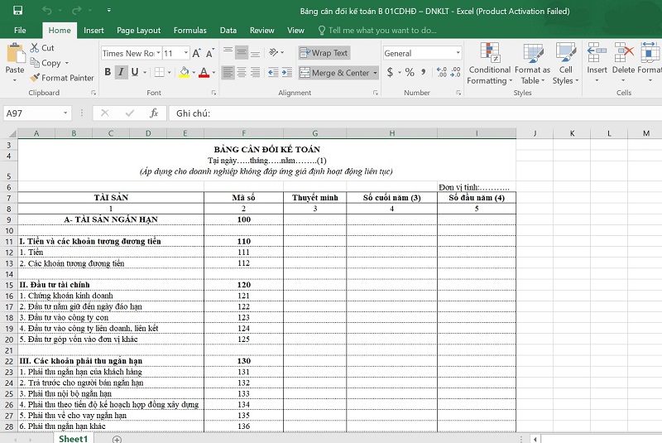Click the Format Painter brush icon
This screenshot has width=662, height=443.
(35, 78)
